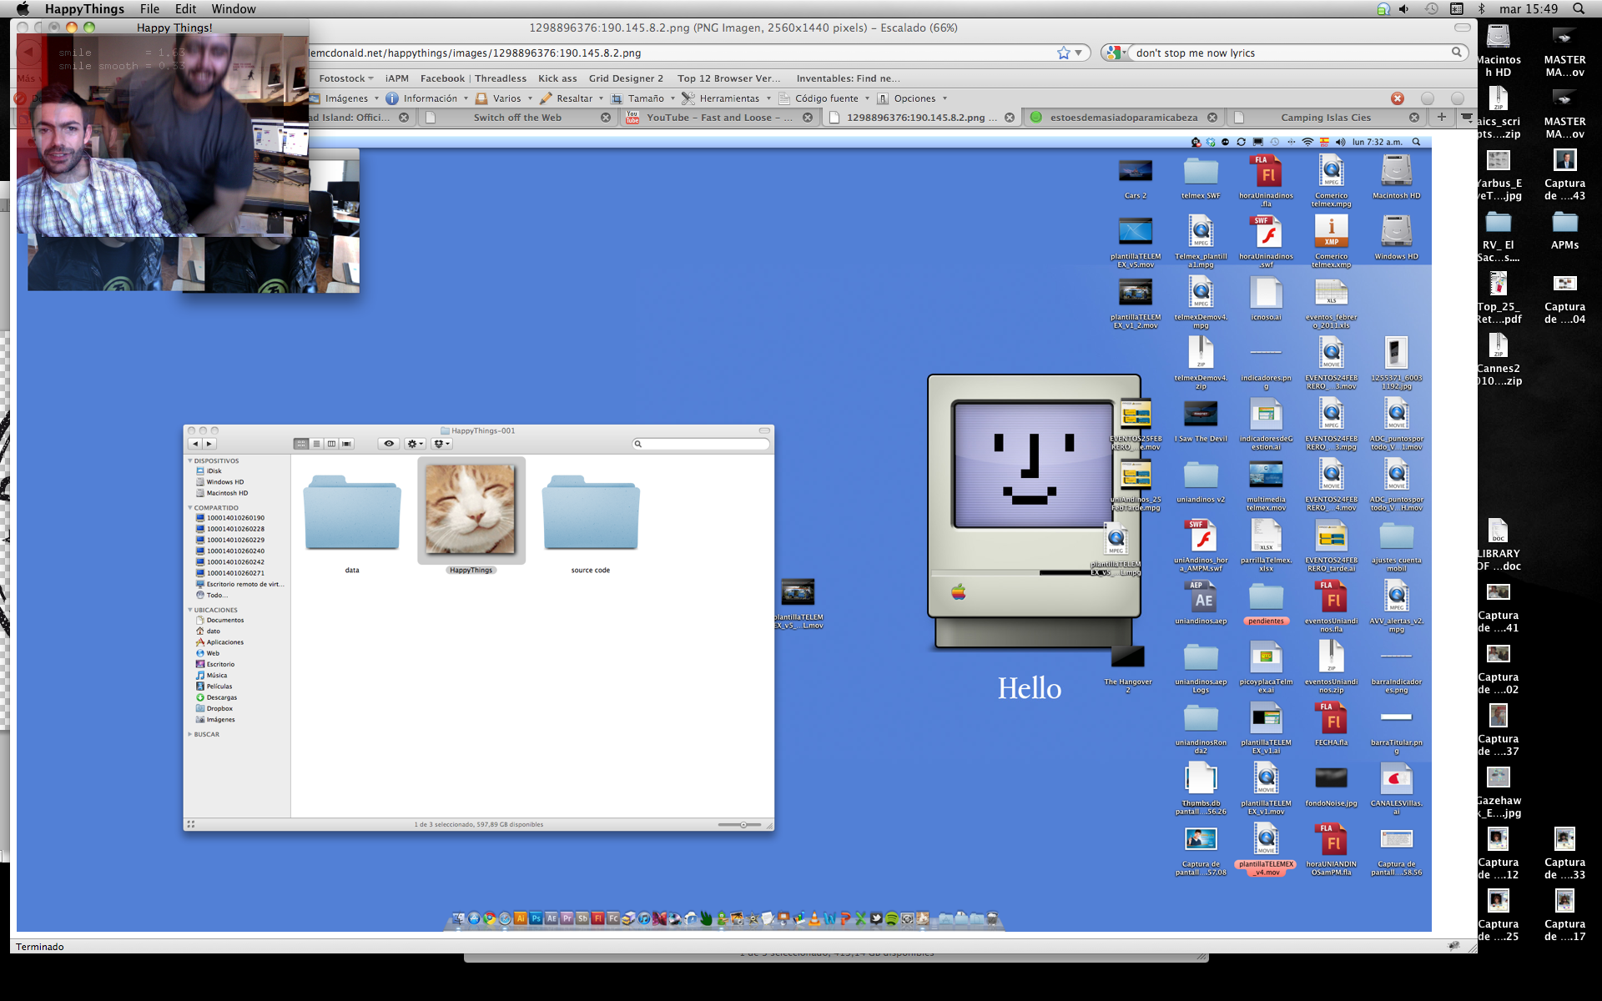The width and height of the screenshot is (1602, 1001).
Task: Open Spotlight from the macOS menu bar
Action: click(1579, 9)
